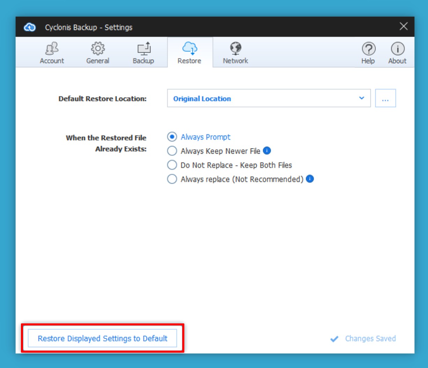Click Restore Displayed Settings to Default
The height and width of the screenshot is (368, 428).
tap(102, 338)
